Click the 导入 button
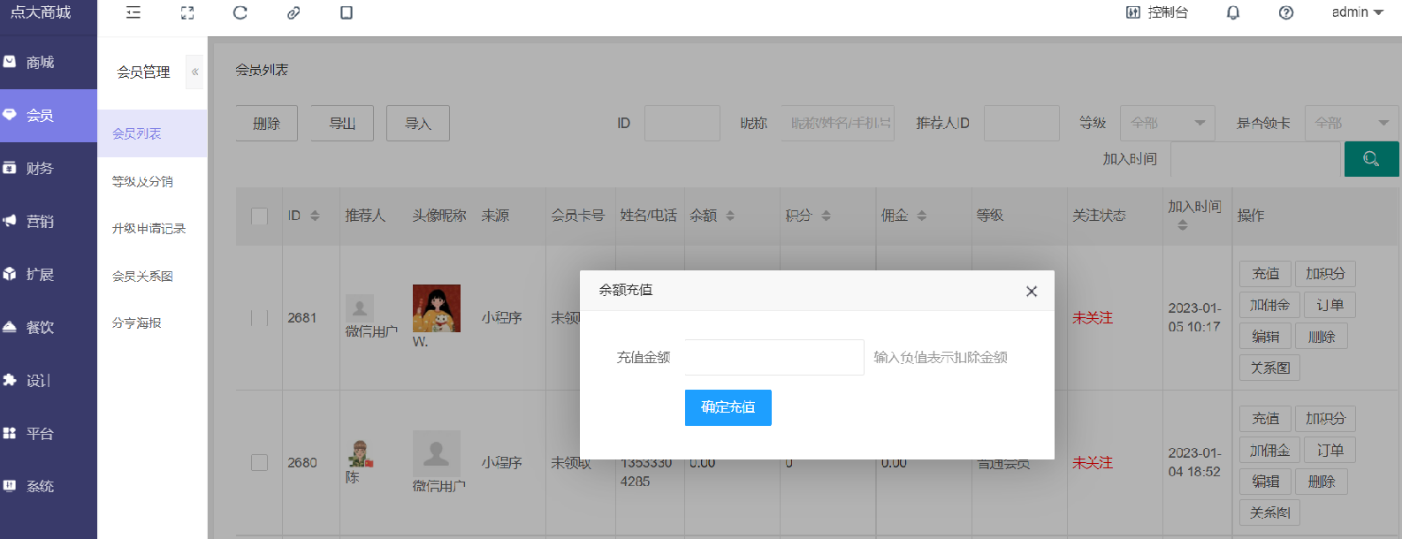This screenshot has height=539, width=1402. [x=417, y=123]
